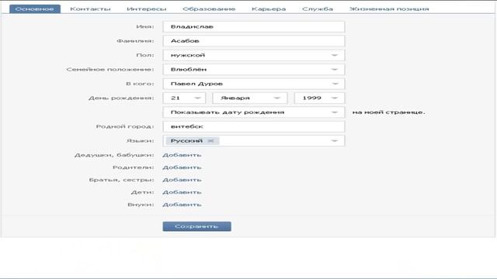The width and height of the screenshot is (497, 279).
Task: Switch to the Основное tab
Action: (x=34, y=9)
